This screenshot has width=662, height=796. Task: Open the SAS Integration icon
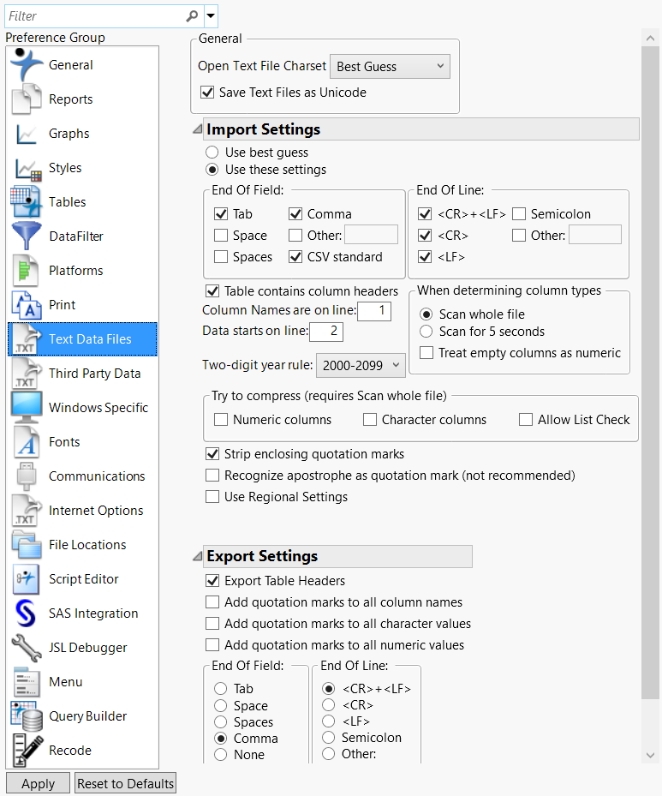tap(27, 613)
